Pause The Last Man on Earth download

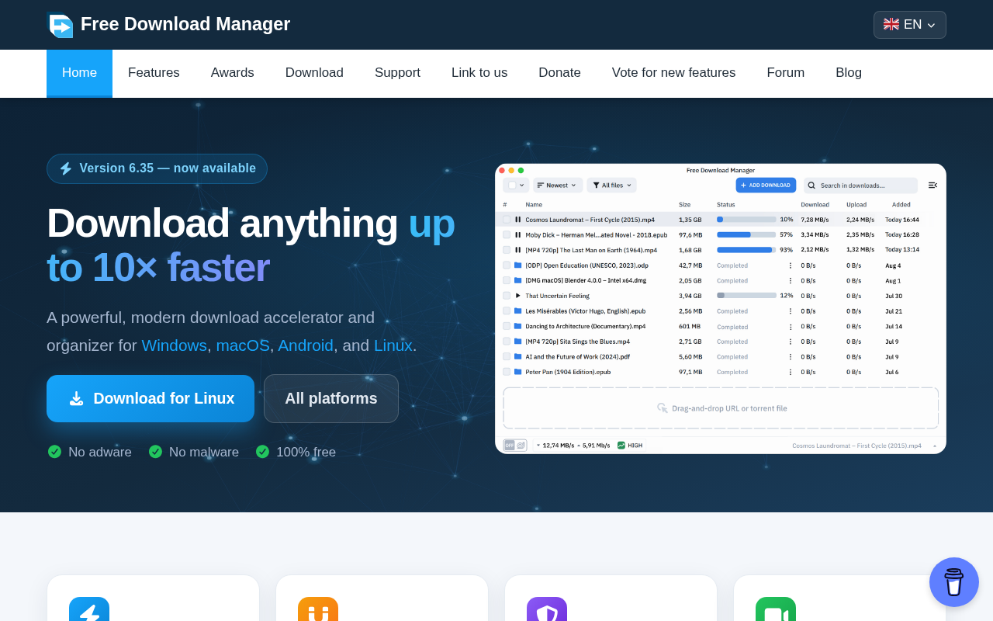[517, 250]
